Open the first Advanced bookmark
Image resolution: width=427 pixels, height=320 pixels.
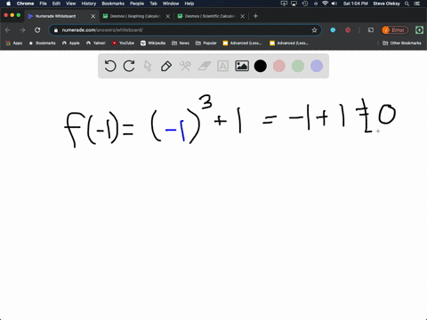pos(242,43)
